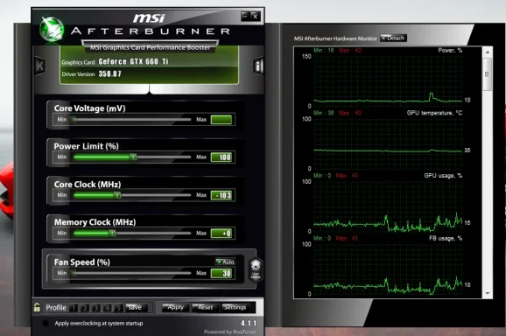
Task: Click the GeForce GTX 660 Ti text
Action: pyautogui.click(x=133, y=61)
